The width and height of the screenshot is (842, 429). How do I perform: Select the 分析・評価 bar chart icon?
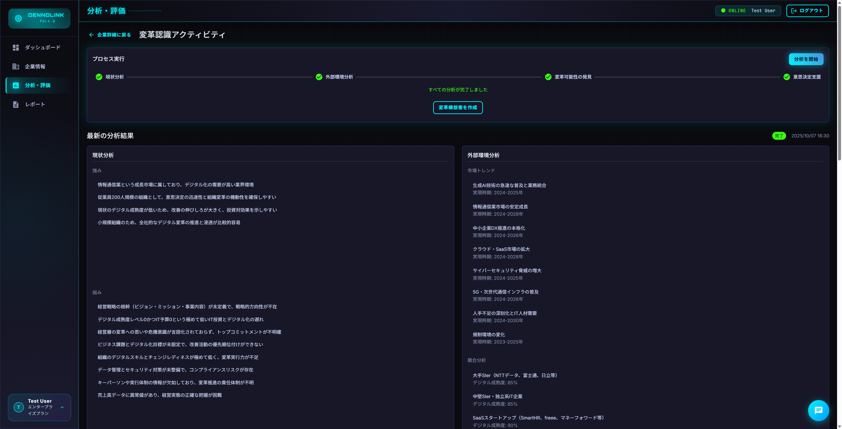tap(16, 85)
